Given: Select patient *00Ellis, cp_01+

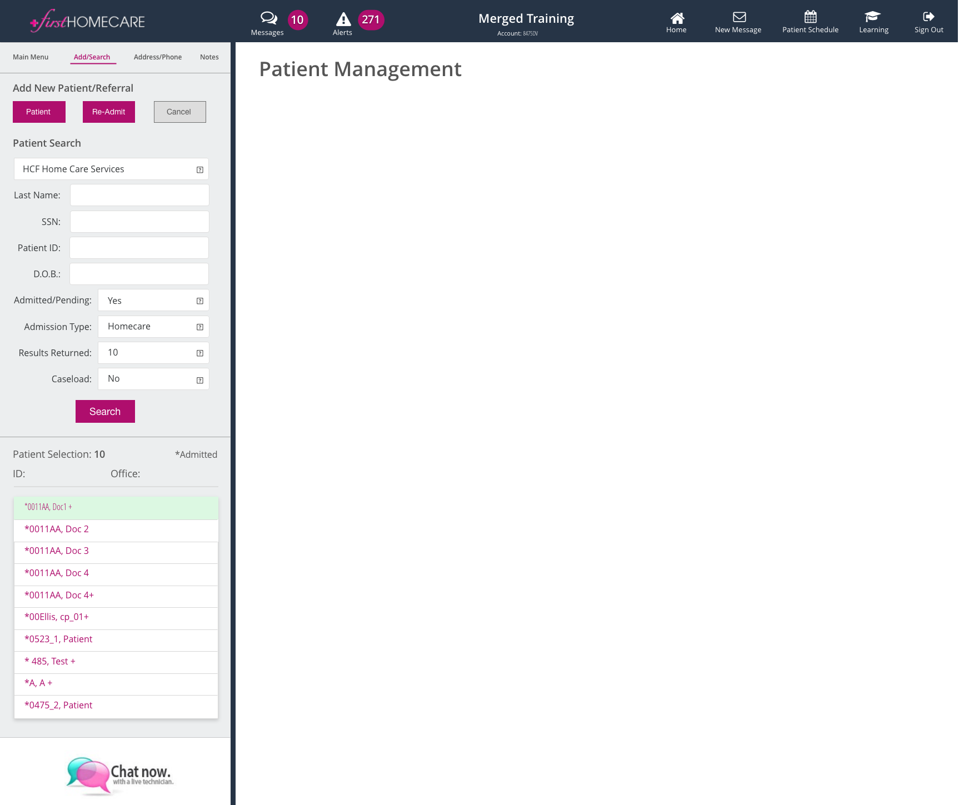Looking at the screenshot, I should (116, 618).
